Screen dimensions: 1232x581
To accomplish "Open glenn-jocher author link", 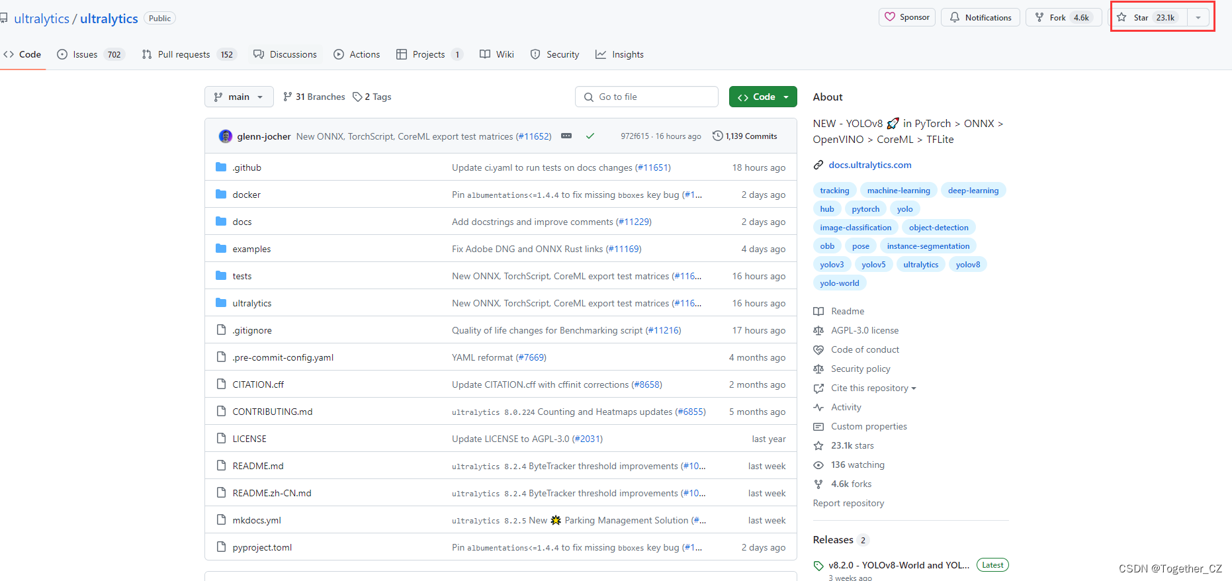I will (264, 136).
